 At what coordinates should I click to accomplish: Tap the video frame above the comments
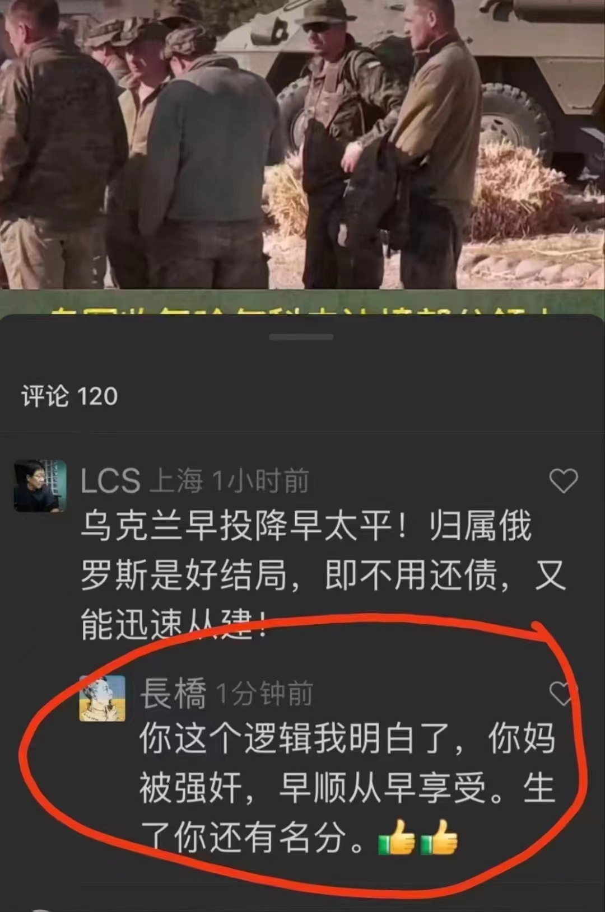point(302,144)
